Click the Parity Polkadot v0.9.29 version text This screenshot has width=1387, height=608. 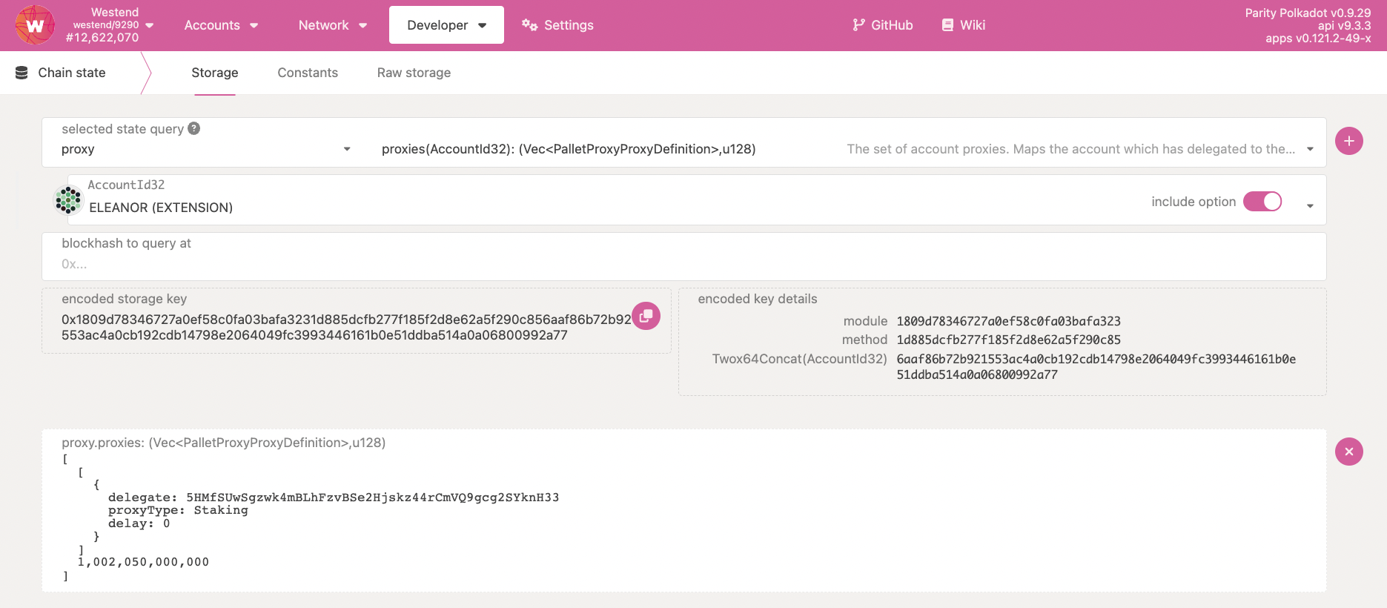click(x=1308, y=13)
